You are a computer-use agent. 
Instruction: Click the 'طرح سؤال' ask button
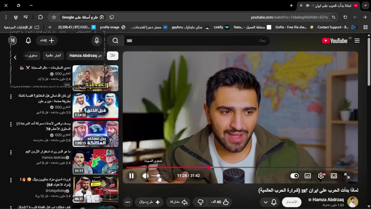click(x=150, y=202)
